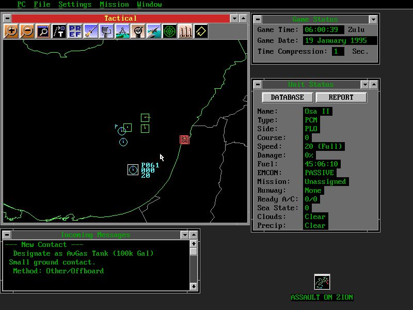Open the File menu
This screenshot has height=310, width=413.
[42, 5]
